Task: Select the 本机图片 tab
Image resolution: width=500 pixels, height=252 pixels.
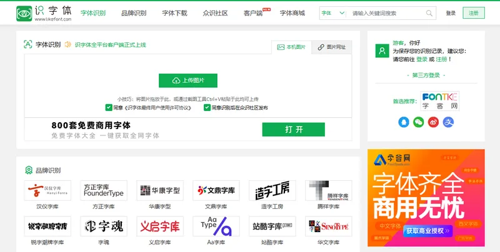Action: pos(291,47)
